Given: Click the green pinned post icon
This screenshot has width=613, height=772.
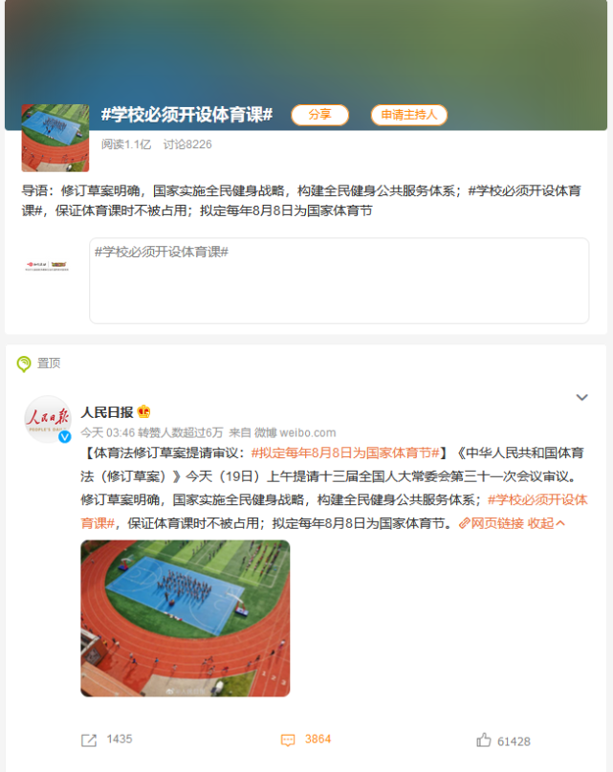Looking at the screenshot, I should 24,364.
